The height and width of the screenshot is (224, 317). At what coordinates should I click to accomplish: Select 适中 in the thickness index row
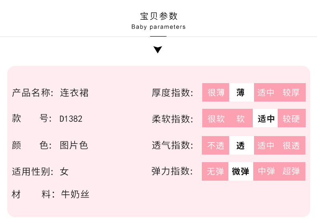(266, 93)
